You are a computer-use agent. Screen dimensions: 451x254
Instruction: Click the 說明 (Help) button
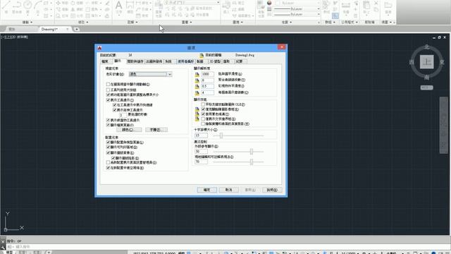point(272,190)
